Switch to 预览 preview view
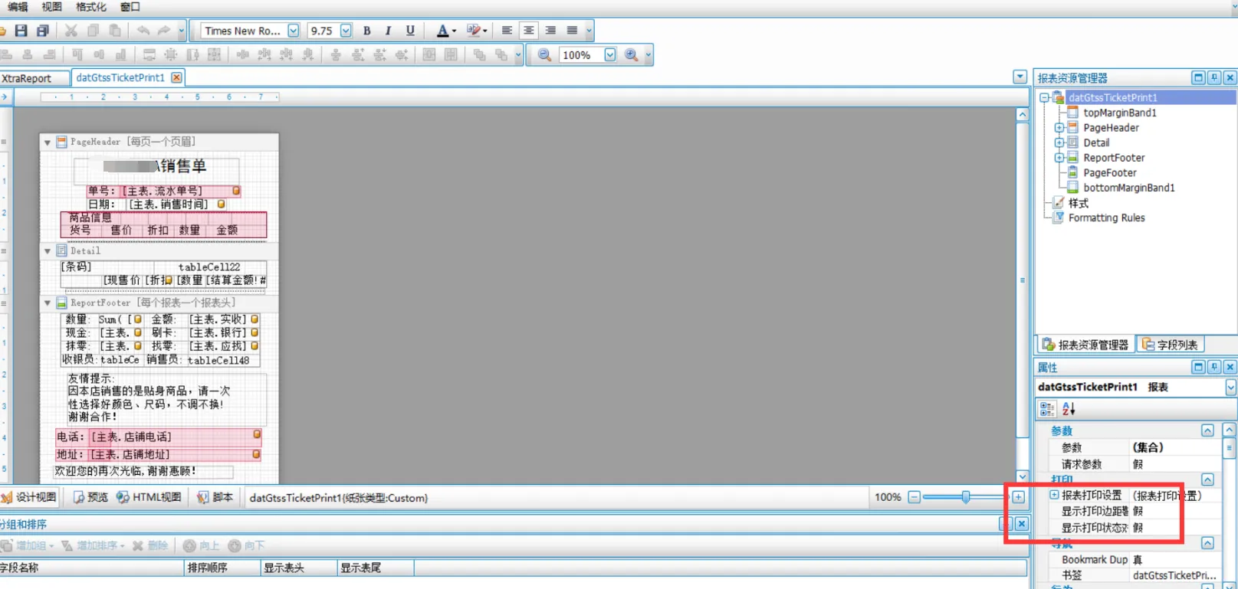 tap(90, 497)
